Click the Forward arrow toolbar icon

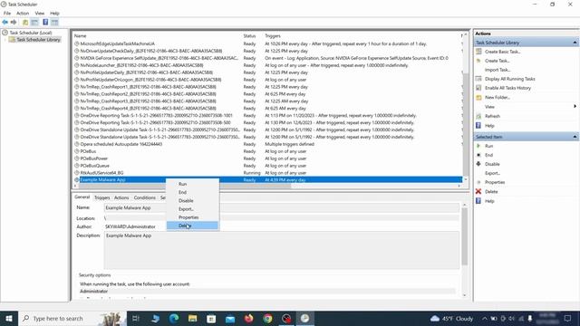[x=14, y=23]
